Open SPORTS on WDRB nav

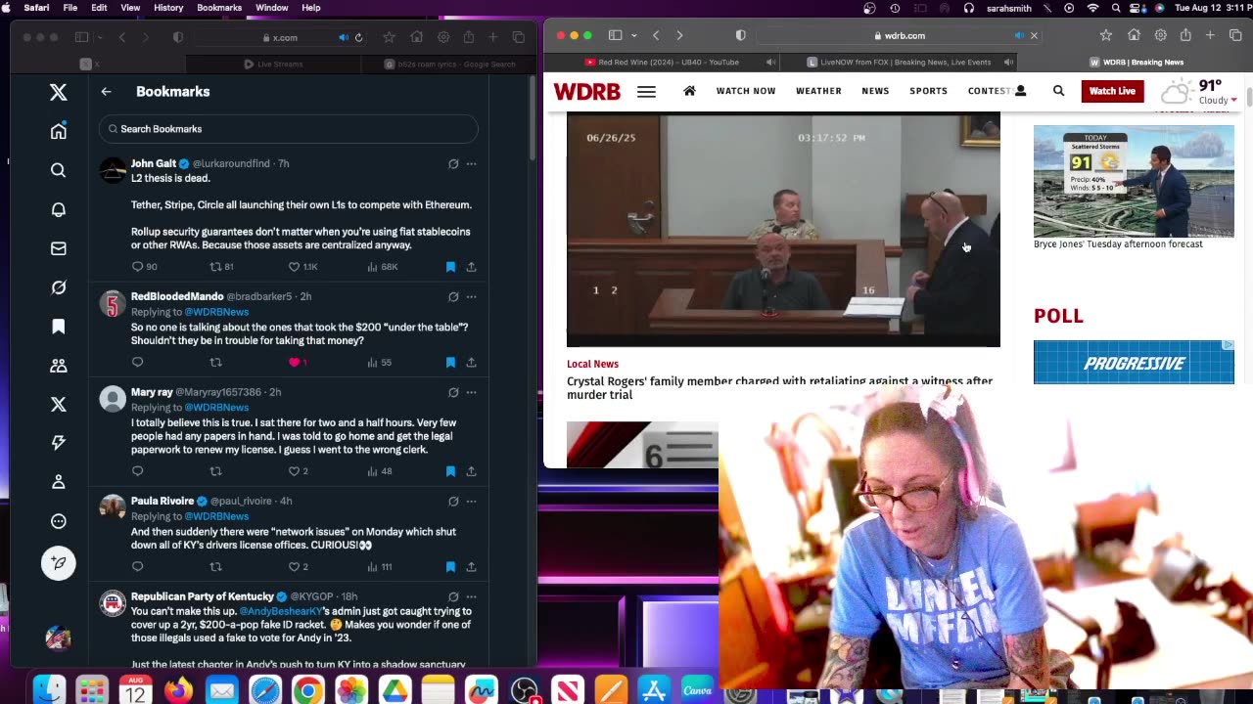pos(928,91)
